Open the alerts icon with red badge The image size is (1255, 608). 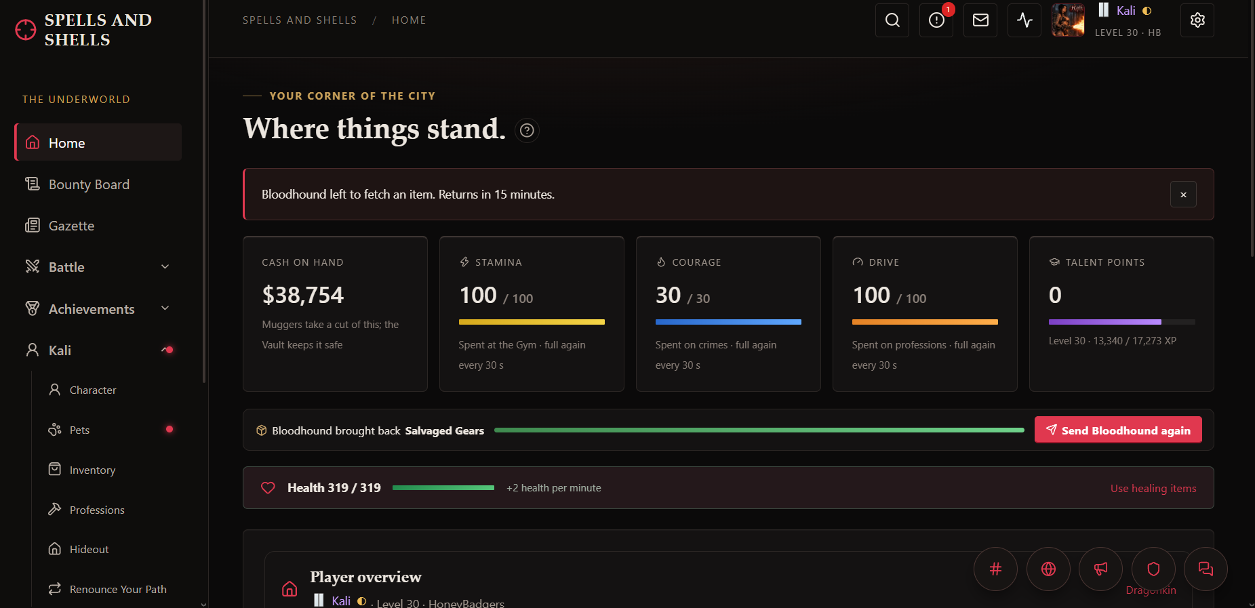pyautogui.click(x=936, y=20)
